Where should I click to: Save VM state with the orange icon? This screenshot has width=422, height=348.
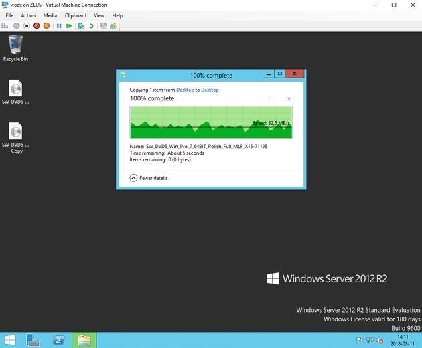click(x=47, y=26)
